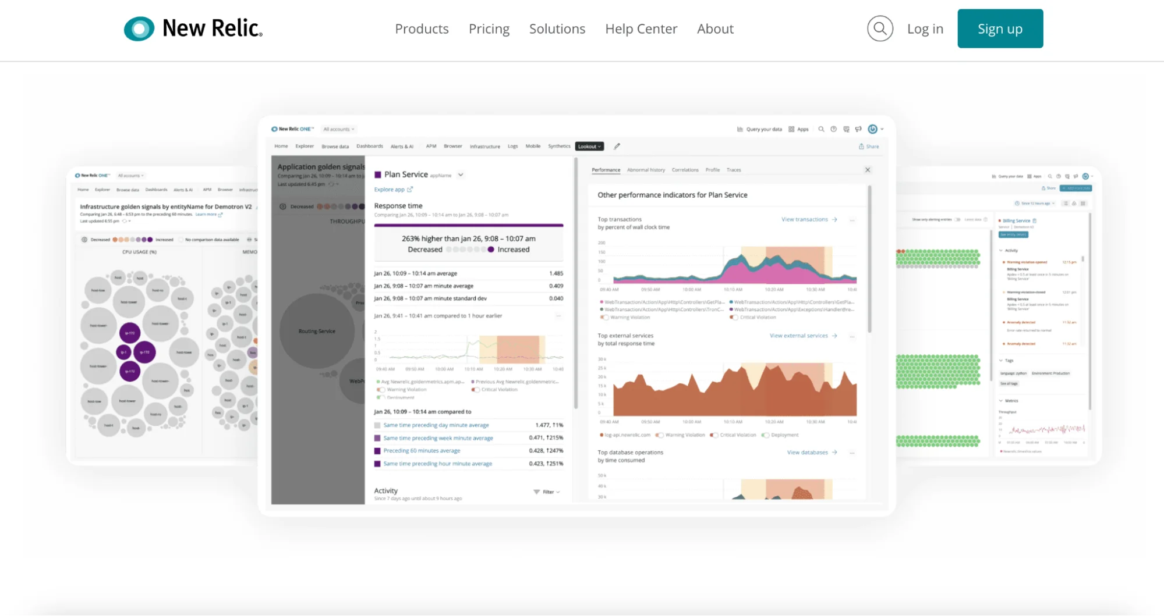Expand the Plan Service chevron dropdown

point(461,175)
